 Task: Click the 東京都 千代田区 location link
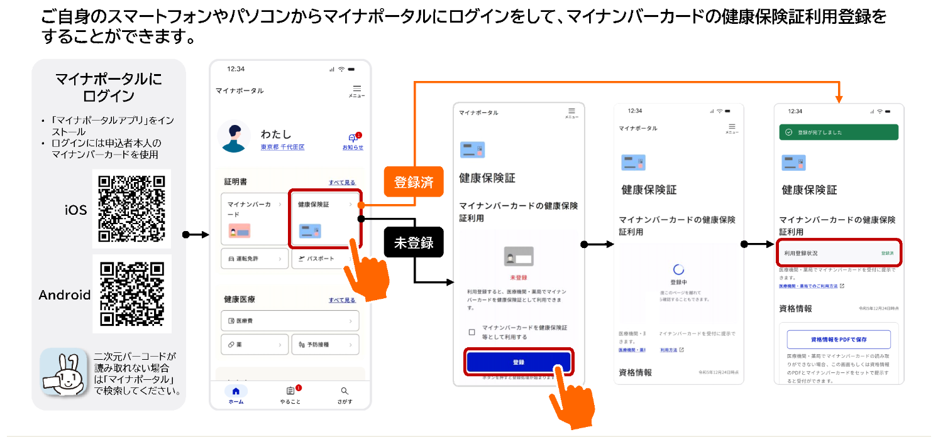[283, 147]
